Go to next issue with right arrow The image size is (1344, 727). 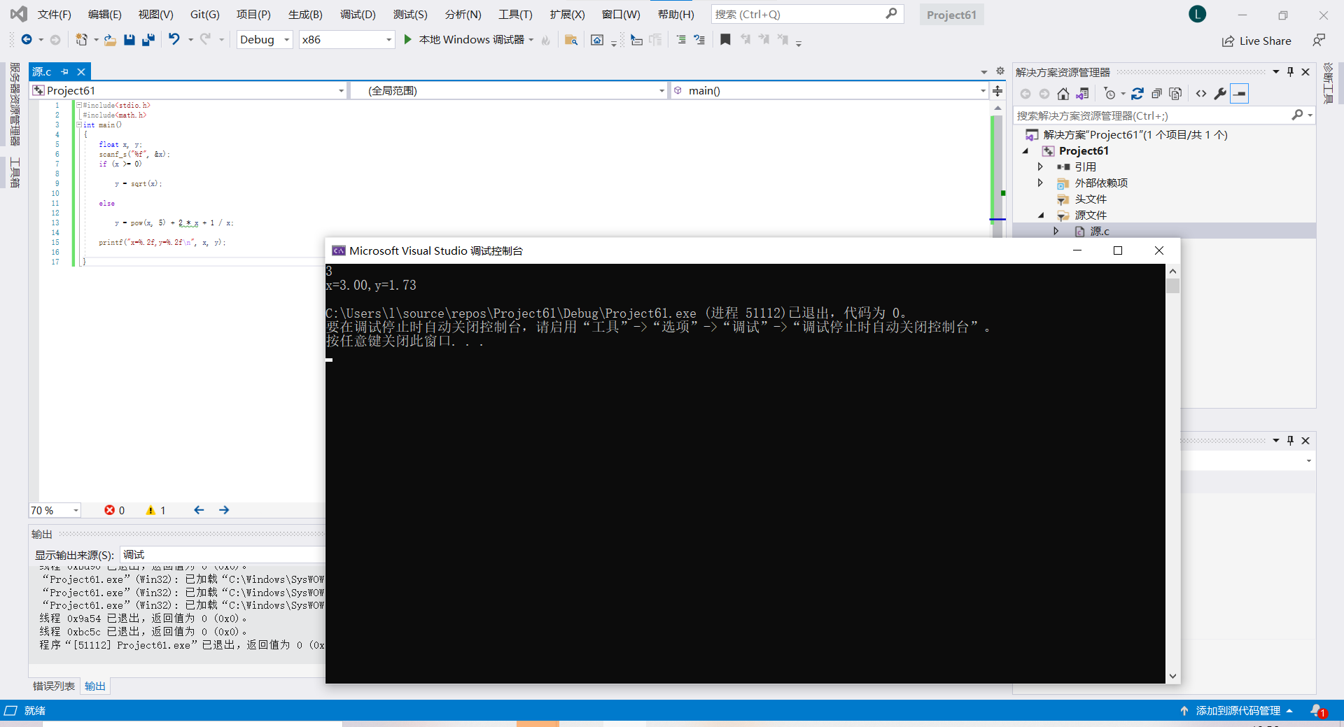pyautogui.click(x=224, y=510)
